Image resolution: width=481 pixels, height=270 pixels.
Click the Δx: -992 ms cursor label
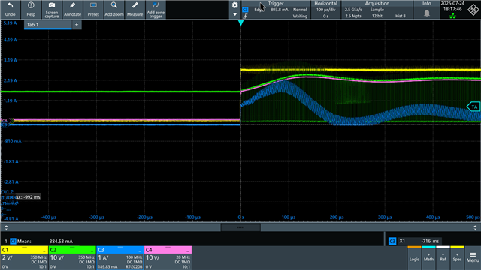pyautogui.click(x=28, y=197)
